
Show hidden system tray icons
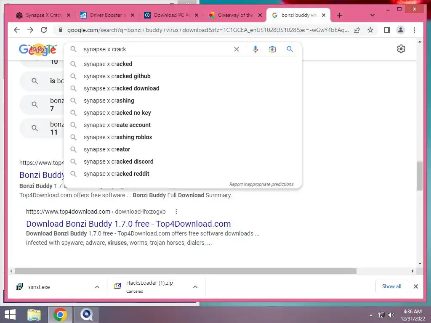click(371, 315)
